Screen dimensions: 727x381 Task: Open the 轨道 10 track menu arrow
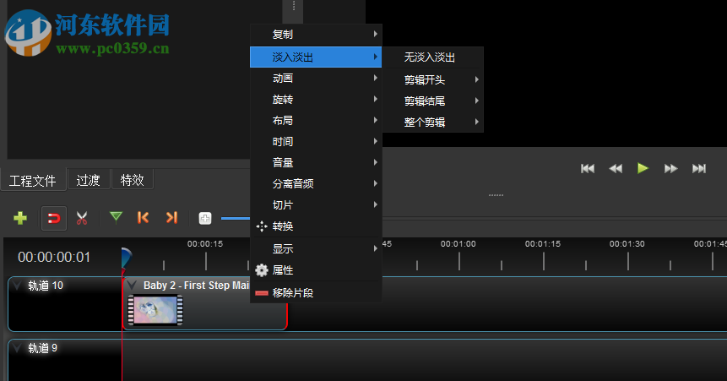pos(17,285)
